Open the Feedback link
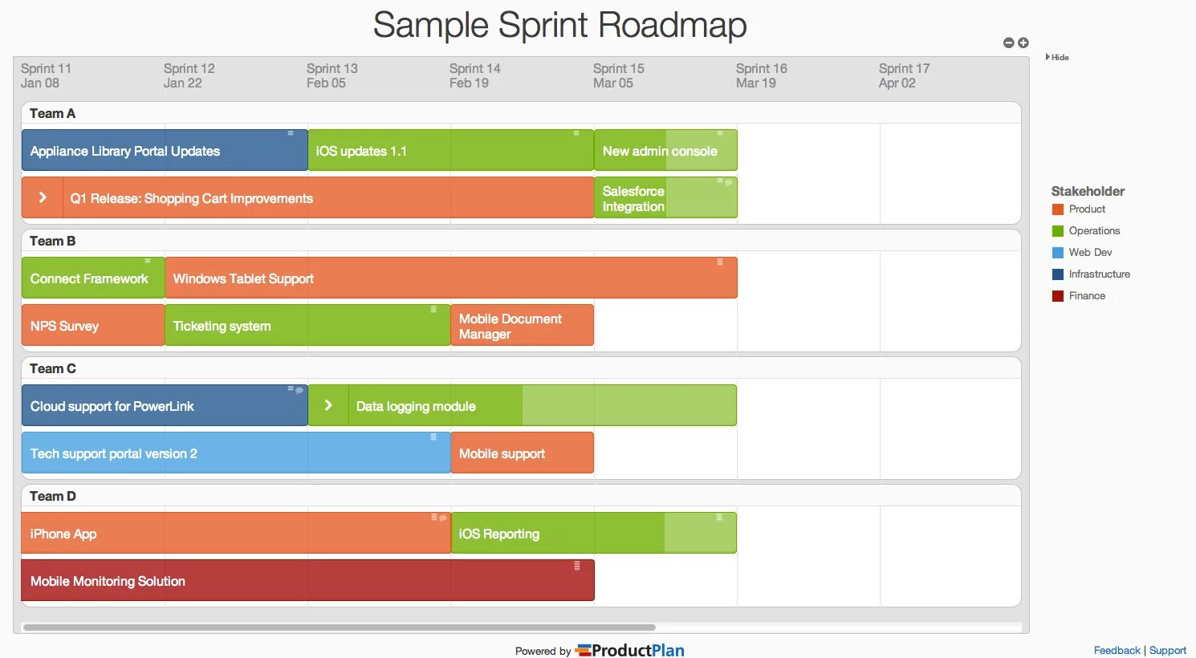1196x658 pixels. point(1117,650)
